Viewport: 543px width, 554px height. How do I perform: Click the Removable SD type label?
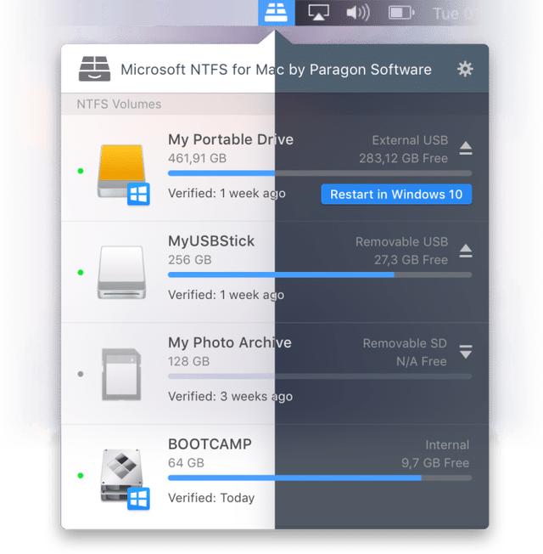tap(405, 343)
